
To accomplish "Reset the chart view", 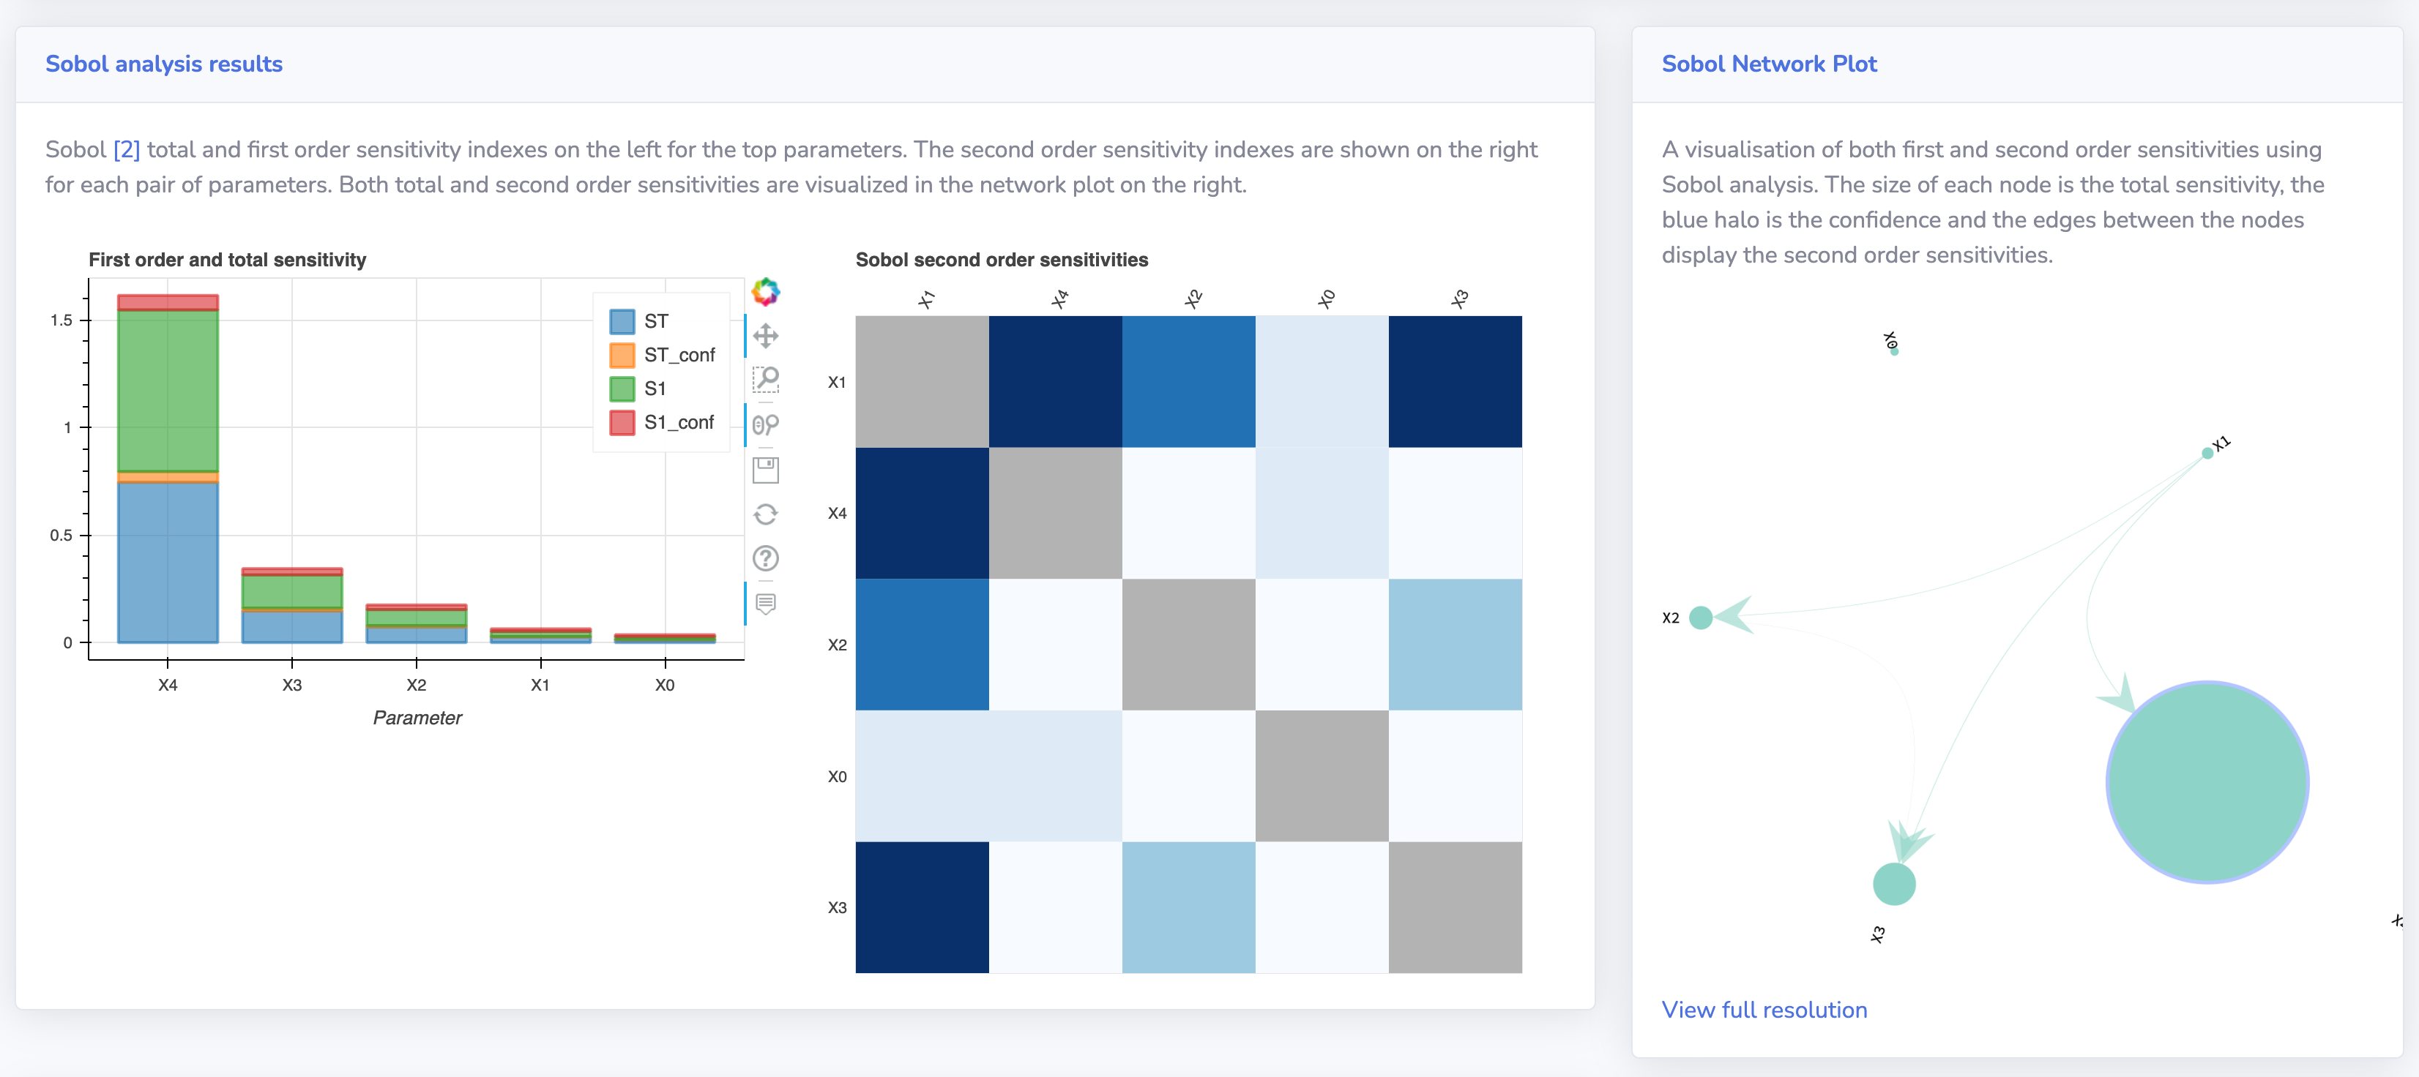I will [x=765, y=514].
